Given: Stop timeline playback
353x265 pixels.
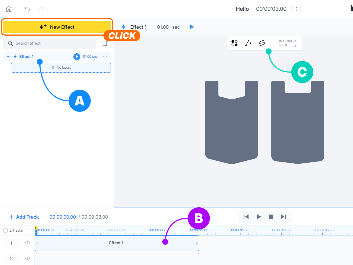Looking at the screenshot, I should click(271, 217).
